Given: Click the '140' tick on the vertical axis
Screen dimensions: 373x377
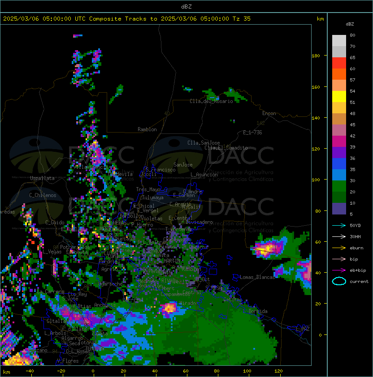Looking at the screenshot, I should [316, 118].
